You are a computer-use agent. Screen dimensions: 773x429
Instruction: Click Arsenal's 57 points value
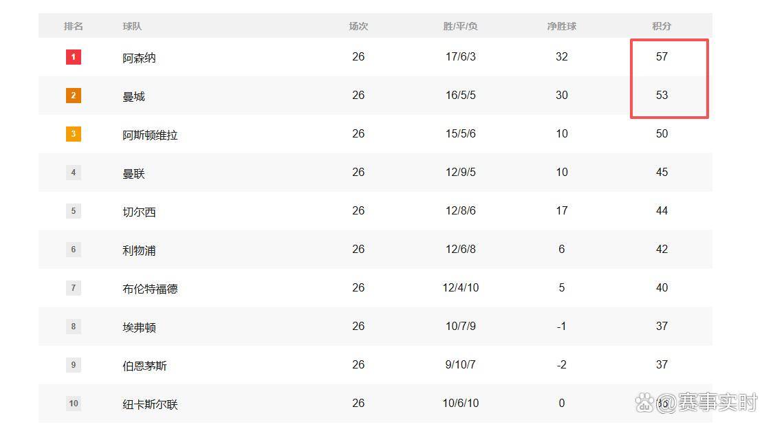point(662,56)
